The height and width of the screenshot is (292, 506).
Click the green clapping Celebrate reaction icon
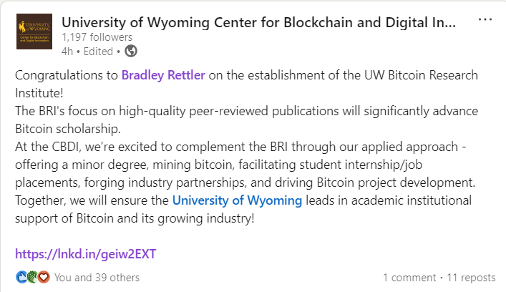31,277
